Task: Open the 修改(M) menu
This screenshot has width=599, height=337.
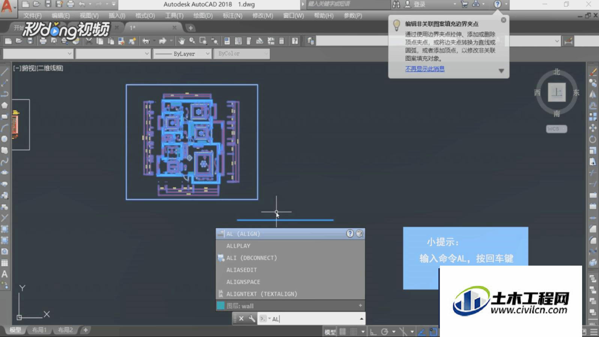Action: 263,16
